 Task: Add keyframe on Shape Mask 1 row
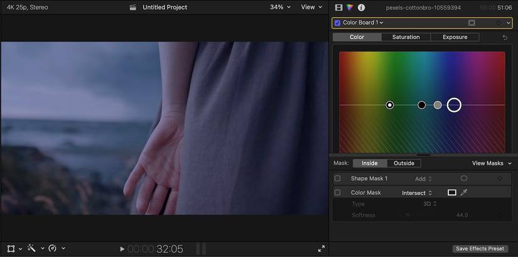coord(500,178)
